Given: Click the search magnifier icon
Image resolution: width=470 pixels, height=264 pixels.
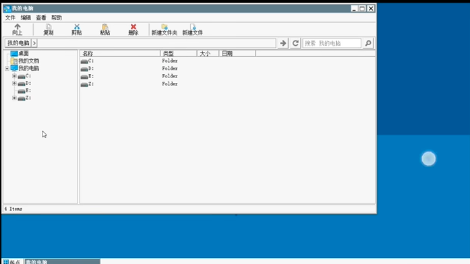Looking at the screenshot, I should (x=368, y=43).
